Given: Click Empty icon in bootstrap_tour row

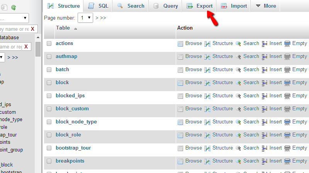Looking at the screenshot, I should (287, 148).
